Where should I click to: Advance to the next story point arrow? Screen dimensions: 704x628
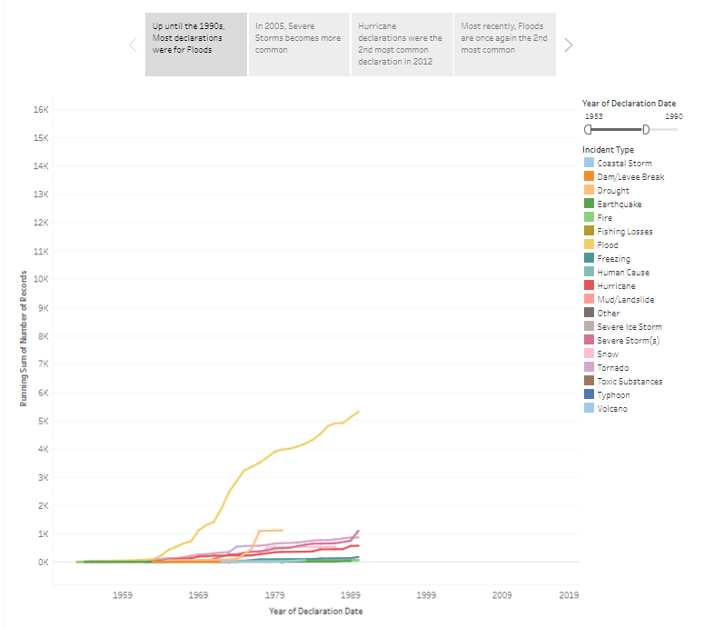(569, 45)
